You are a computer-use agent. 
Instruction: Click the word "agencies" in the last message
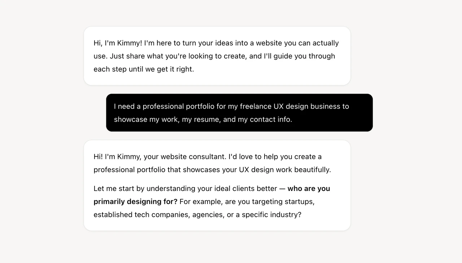[x=208, y=215]
